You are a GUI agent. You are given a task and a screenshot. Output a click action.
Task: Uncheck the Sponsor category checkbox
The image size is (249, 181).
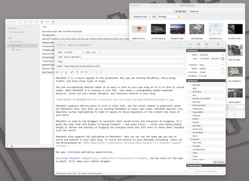tap(191, 139)
